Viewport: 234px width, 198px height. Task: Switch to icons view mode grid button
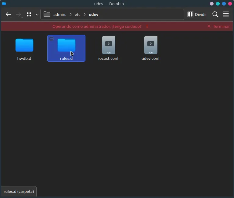(x=29, y=14)
